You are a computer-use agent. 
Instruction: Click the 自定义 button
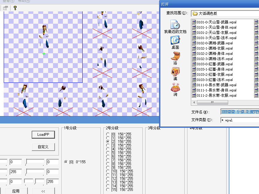[43, 147]
